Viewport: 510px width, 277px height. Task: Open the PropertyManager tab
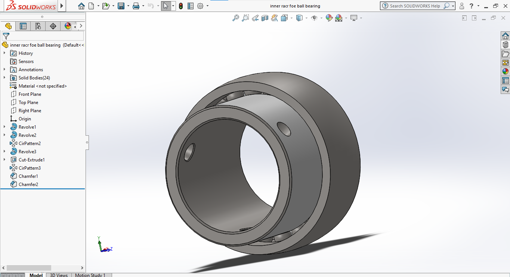coord(23,26)
